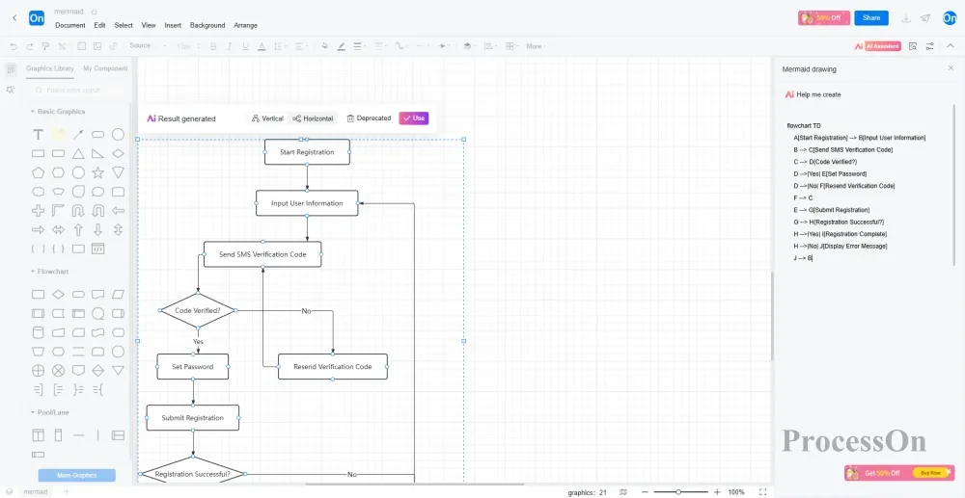This screenshot has height=498, width=965.
Task: Expand the More toolbar options
Action: [x=536, y=46]
